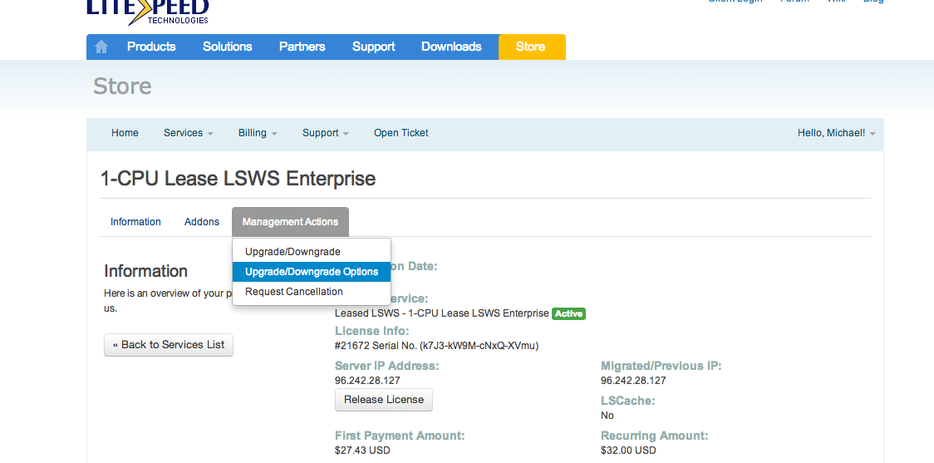Click Back to Services List button

pos(169,345)
